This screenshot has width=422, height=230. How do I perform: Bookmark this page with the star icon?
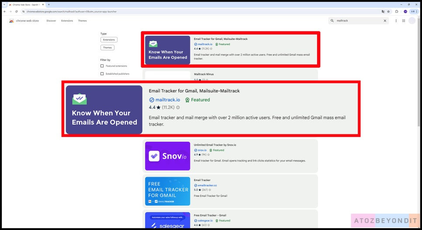click(x=388, y=11)
